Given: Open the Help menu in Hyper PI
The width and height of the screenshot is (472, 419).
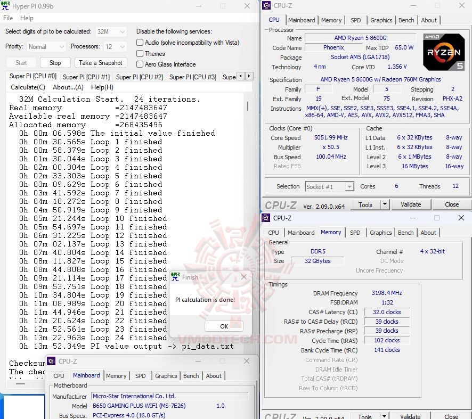Looking at the screenshot, I should tap(27, 18).
